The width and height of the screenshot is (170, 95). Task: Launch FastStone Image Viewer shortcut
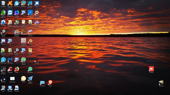tap(37, 13)
